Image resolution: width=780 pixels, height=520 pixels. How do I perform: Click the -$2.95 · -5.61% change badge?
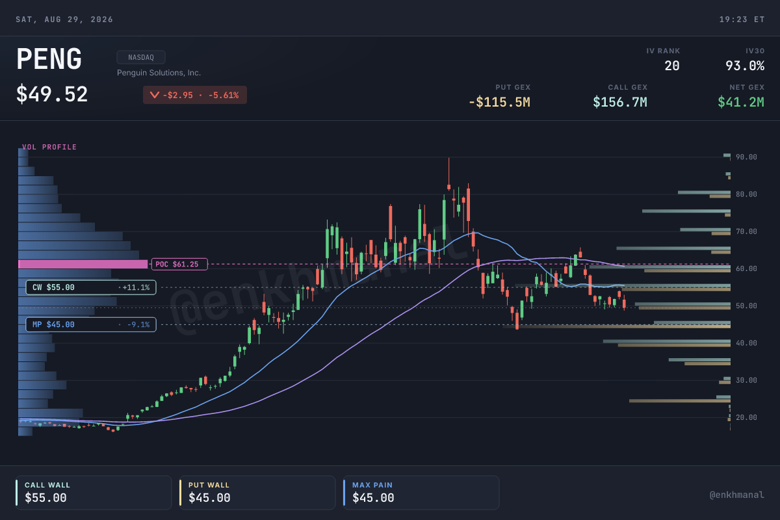[x=195, y=95]
